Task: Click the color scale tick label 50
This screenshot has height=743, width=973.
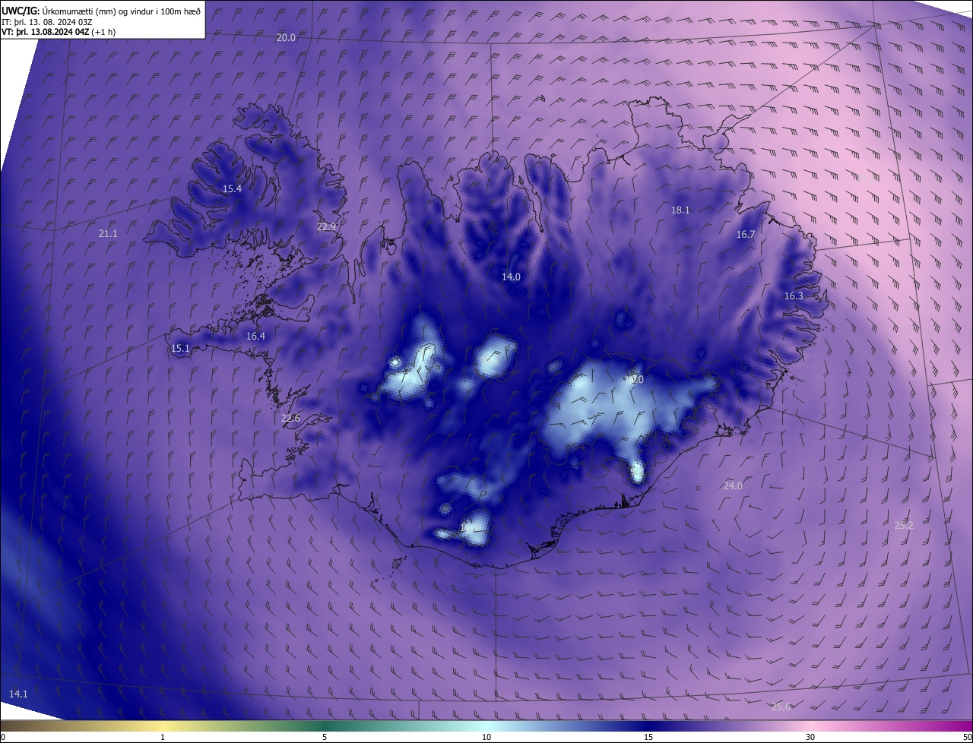Action: click(967, 737)
